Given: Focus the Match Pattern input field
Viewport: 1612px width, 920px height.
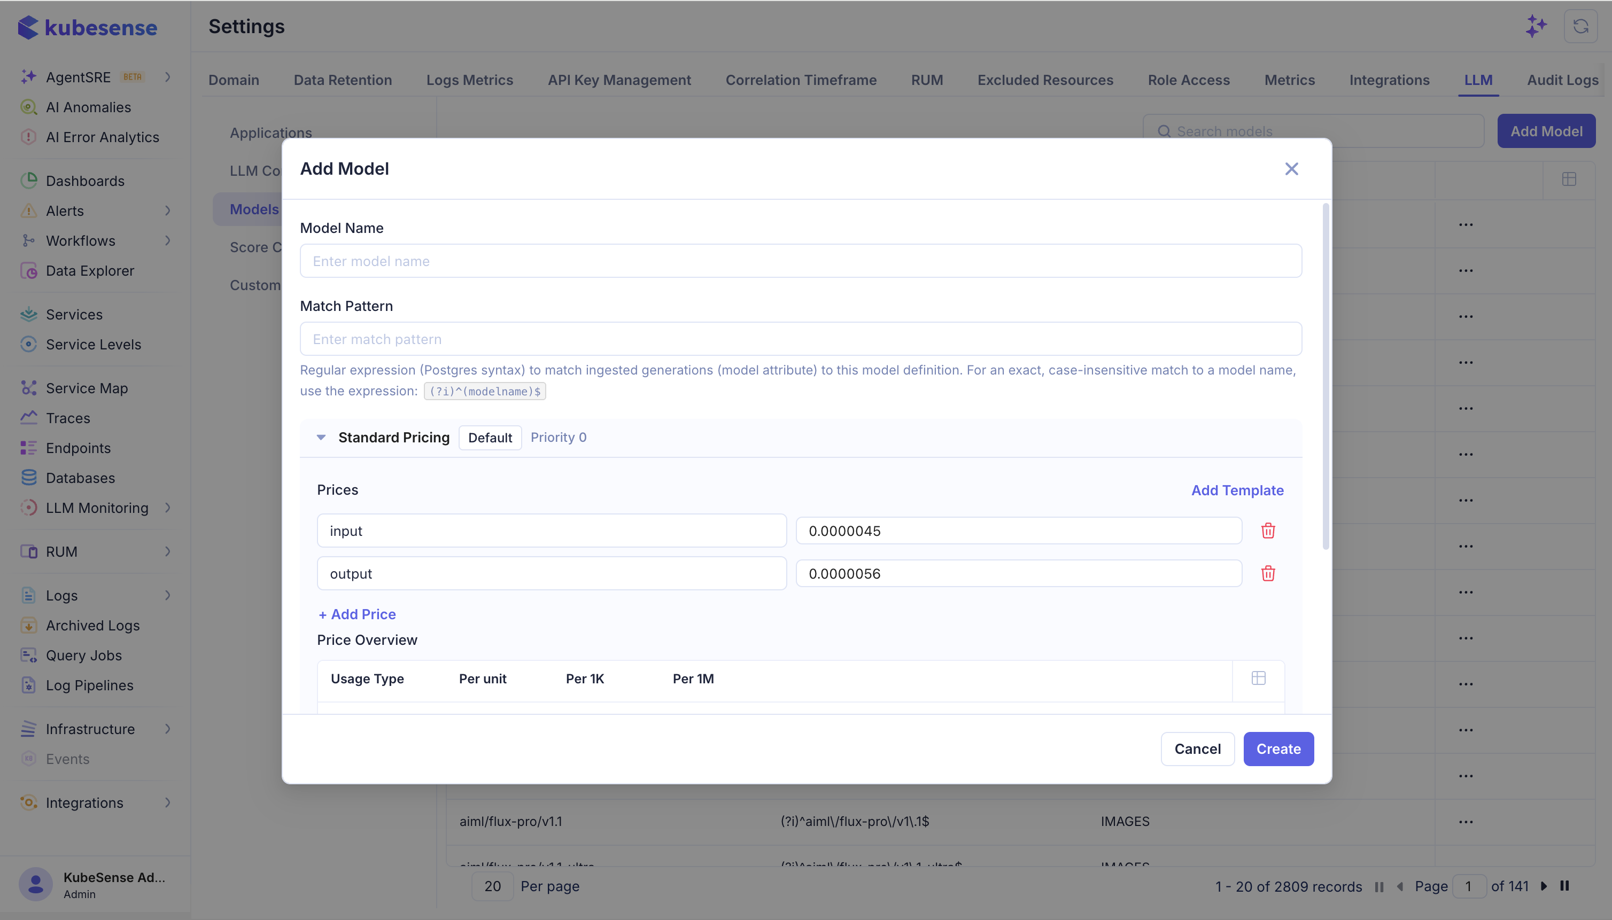Looking at the screenshot, I should 800,339.
